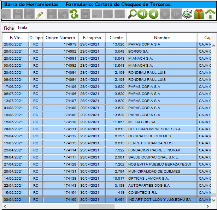Click the horizontal scrollbar thumb
The width and height of the screenshot is (217, 210).
click(97, 206)
